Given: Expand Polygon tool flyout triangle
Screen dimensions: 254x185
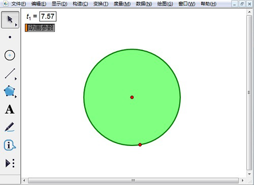Looking at the screenshot, I should [16, 97].
